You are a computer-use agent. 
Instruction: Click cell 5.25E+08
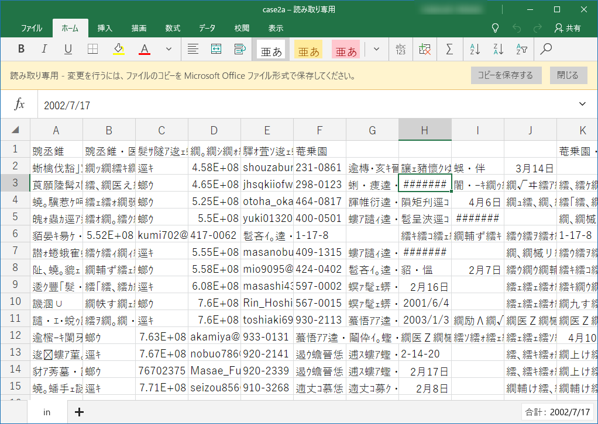click(x=214, y=201)
